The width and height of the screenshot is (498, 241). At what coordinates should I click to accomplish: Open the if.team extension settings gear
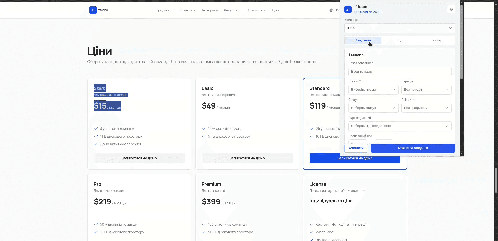451,9
